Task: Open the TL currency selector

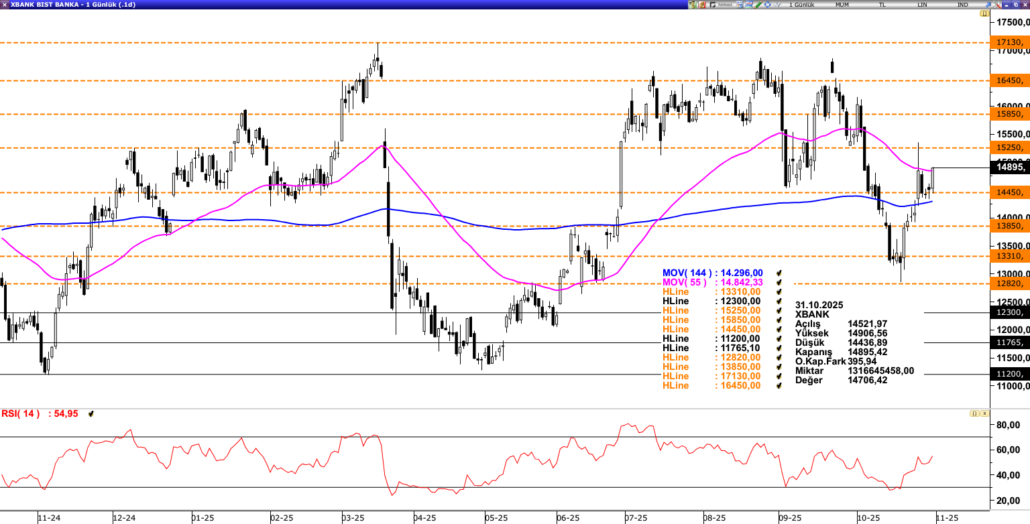Action: (x=882, y=5)
